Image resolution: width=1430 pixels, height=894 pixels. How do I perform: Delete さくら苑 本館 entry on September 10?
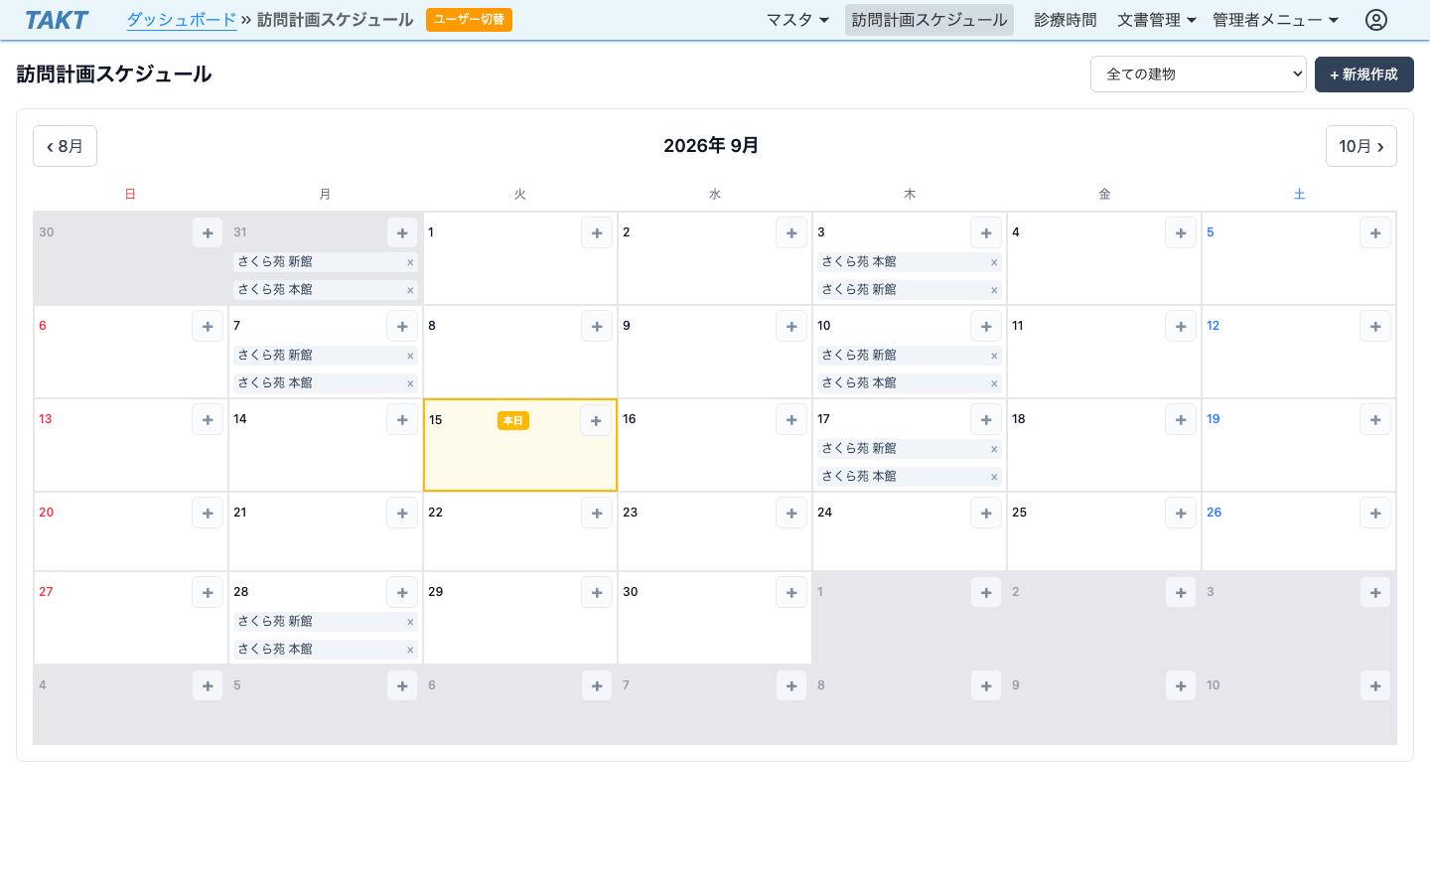click(x=994, y=383)
